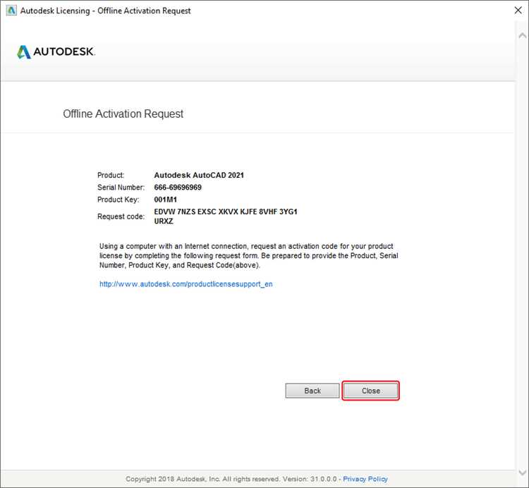Close the window with the X button
The height and width of the screenshot is (488, 529).
pyautogui.click(x=518, y=11)
